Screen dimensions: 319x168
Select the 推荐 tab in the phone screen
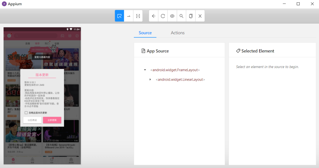(37, 43)
